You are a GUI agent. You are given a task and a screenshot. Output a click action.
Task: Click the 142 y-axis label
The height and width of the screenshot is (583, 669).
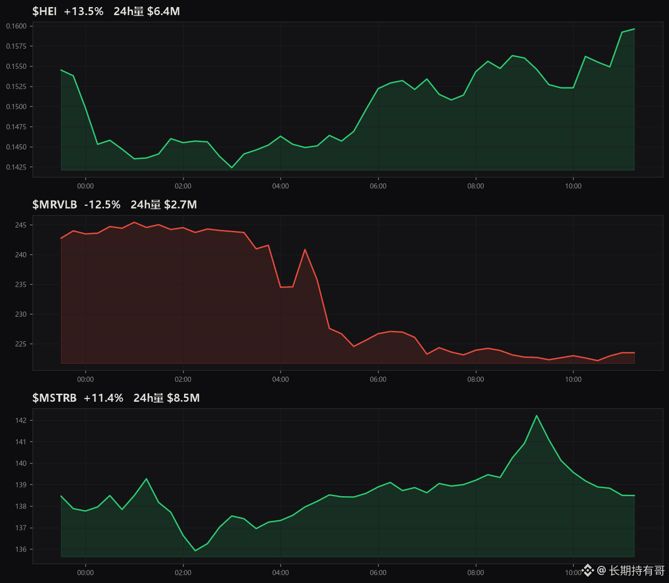[21, 420]
